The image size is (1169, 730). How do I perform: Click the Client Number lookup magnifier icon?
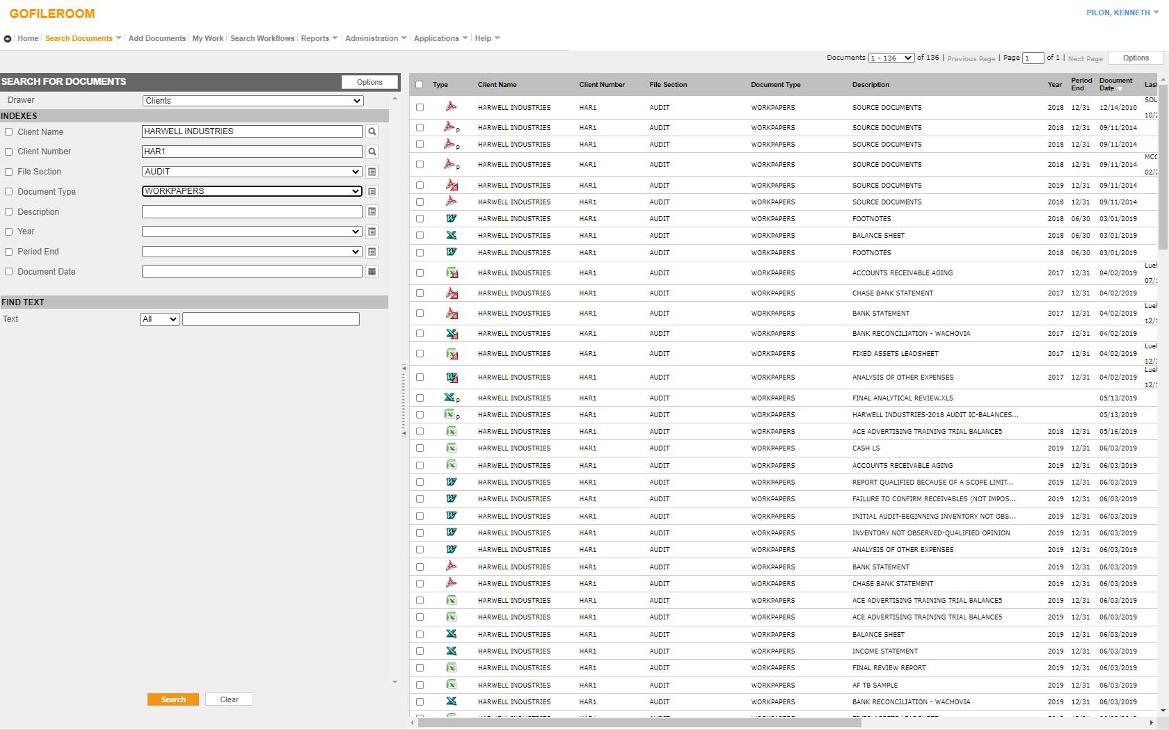click(x=372, y=152)
